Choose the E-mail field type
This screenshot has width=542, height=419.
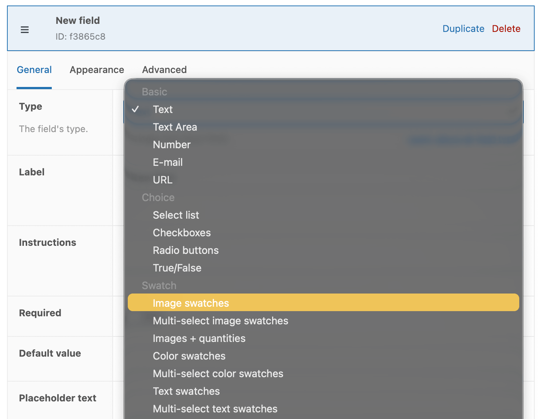[x=168, y=162]
